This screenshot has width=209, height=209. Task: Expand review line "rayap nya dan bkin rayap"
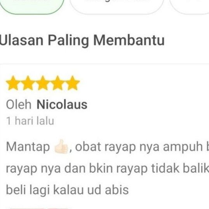[77, 169]
